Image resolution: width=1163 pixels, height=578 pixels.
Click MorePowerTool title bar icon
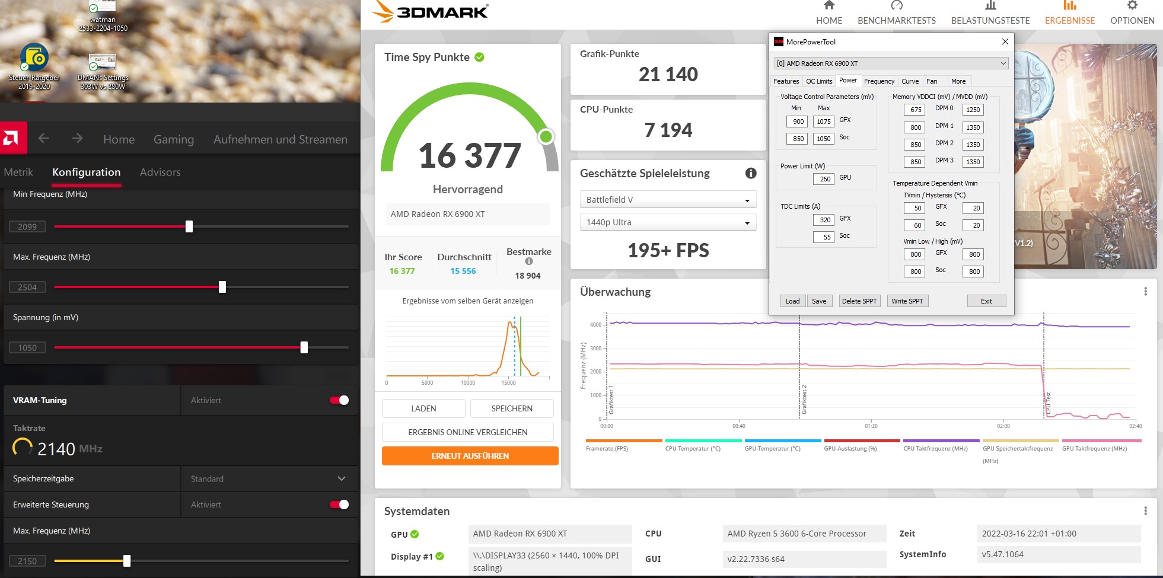click(779, 41)
